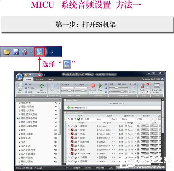
Task: Click the red exclamation icon in Misc
Action: point(148,92)
